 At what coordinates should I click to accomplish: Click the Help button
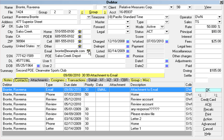tap(208, 134)
